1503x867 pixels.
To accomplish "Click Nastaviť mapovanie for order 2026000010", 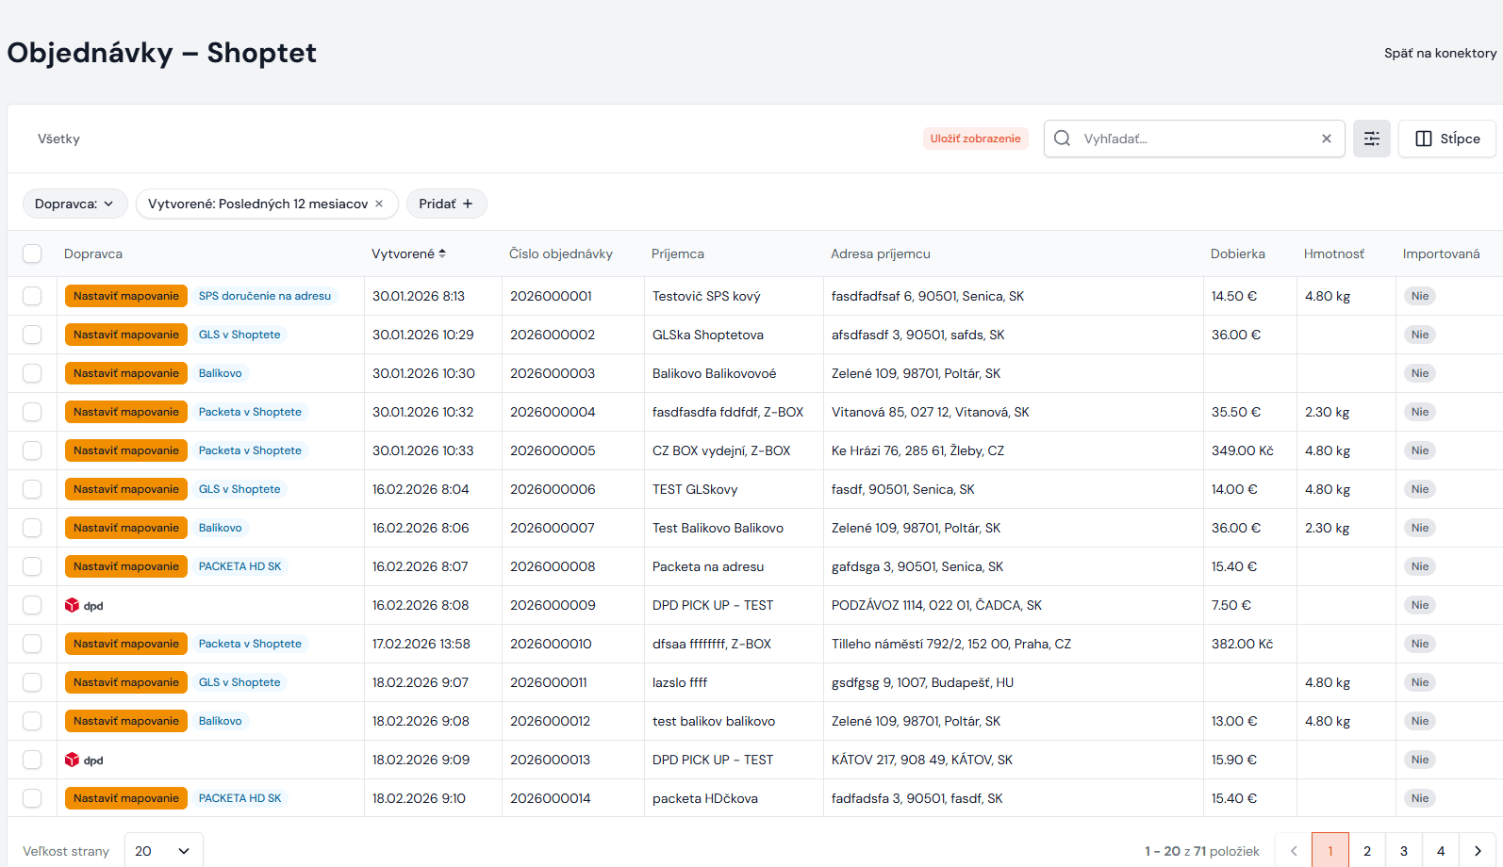I will click(x=126, y=644).
